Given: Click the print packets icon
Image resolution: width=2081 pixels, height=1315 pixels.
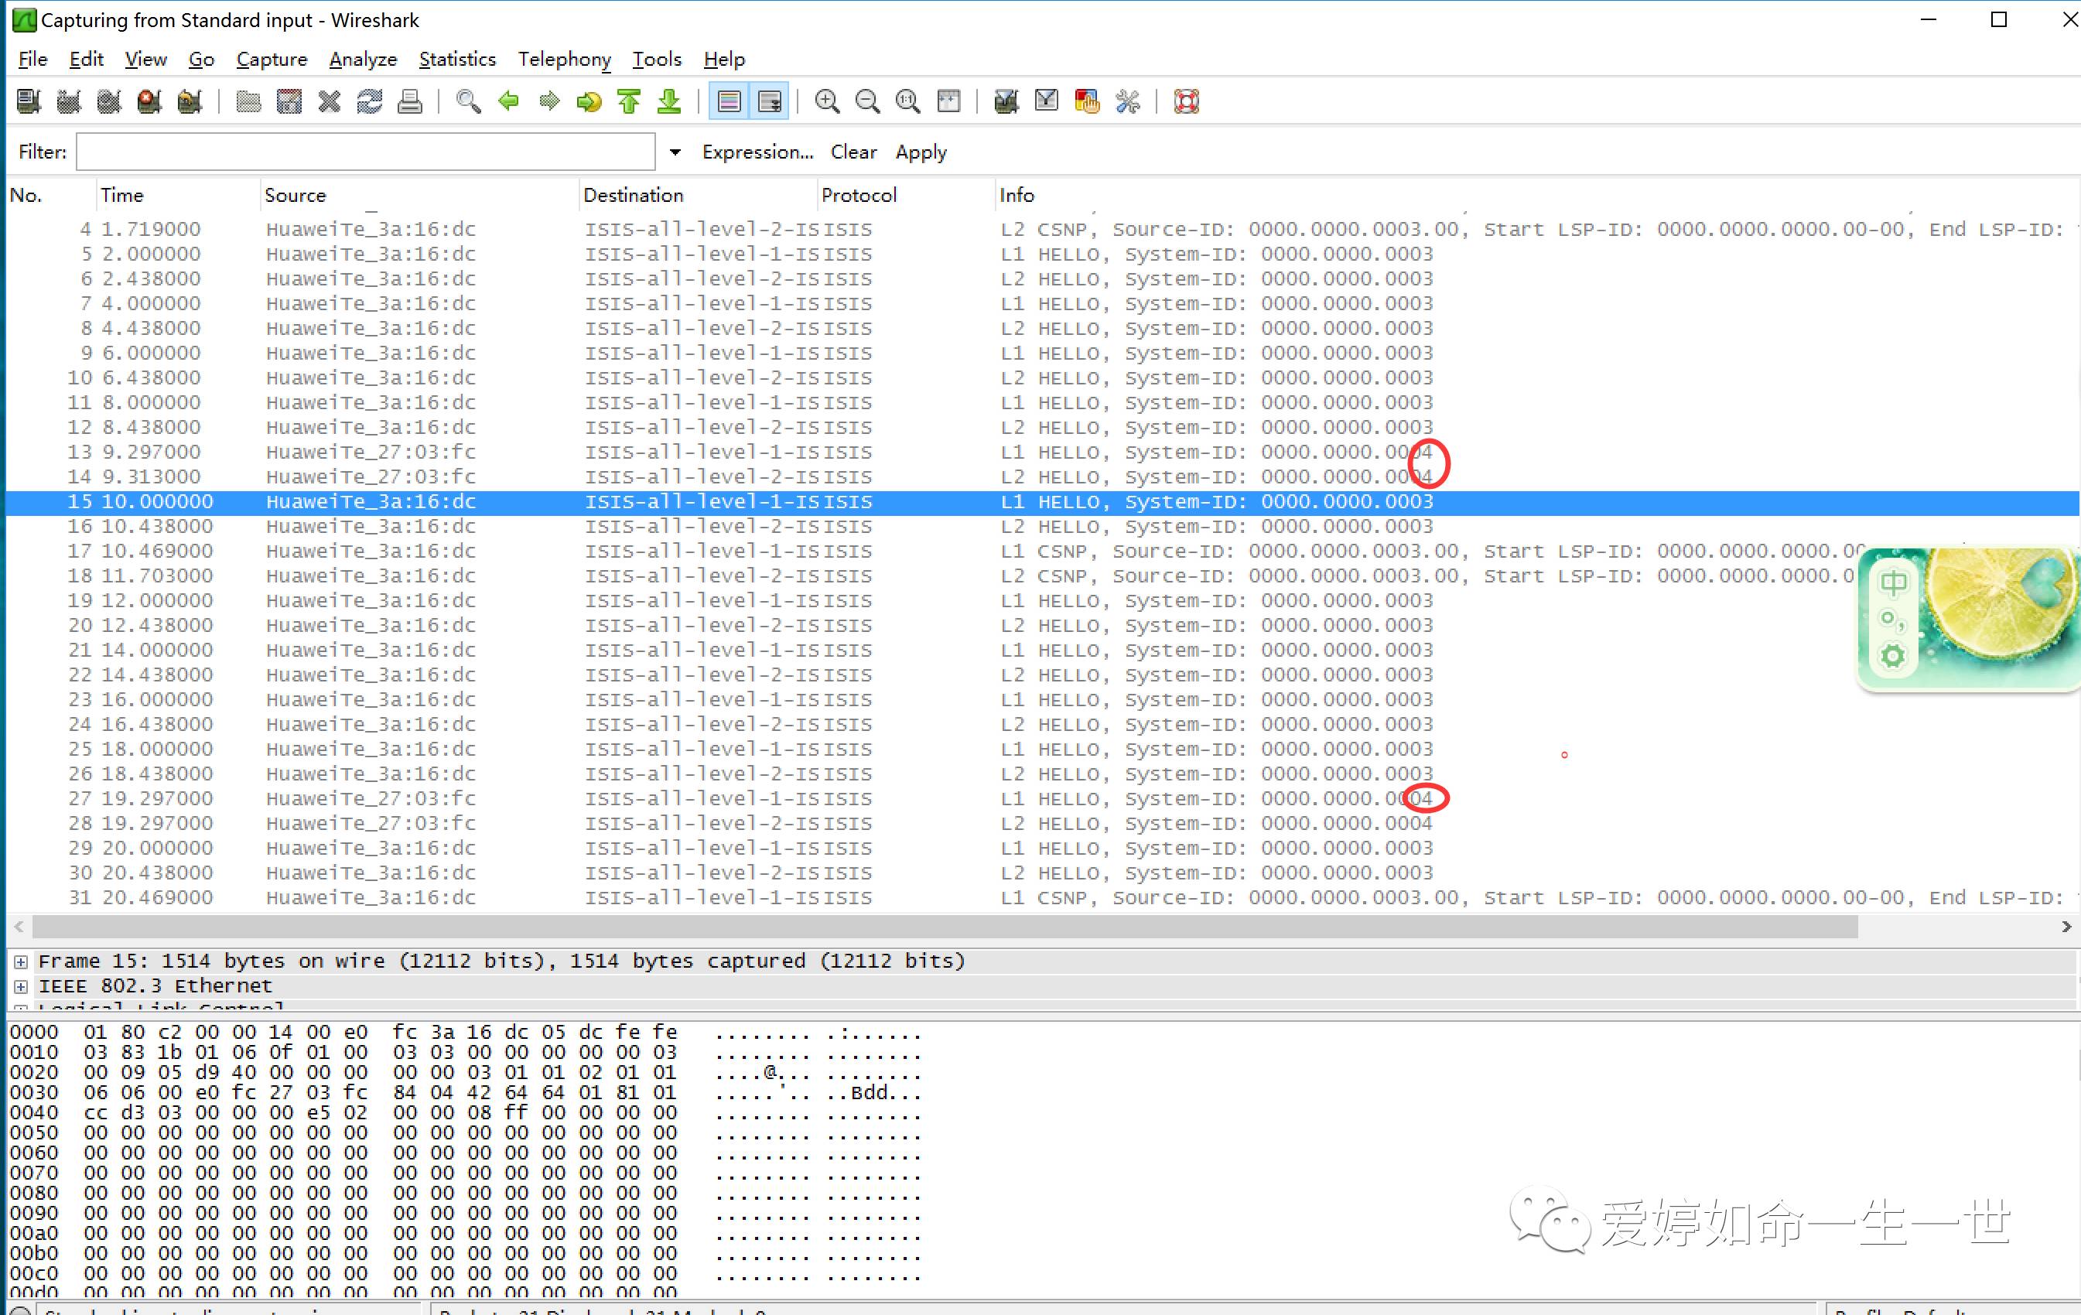Looking at the screenshot, I should pyautogui.click(x=410, y=102).
